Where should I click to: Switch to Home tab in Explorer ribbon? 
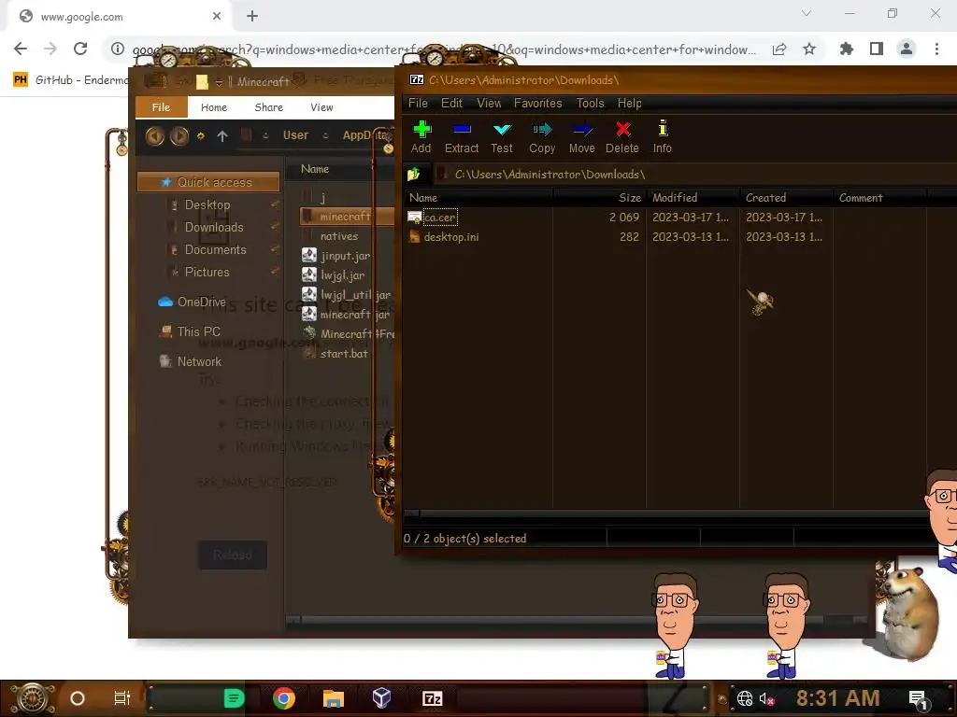coord(214,107)
